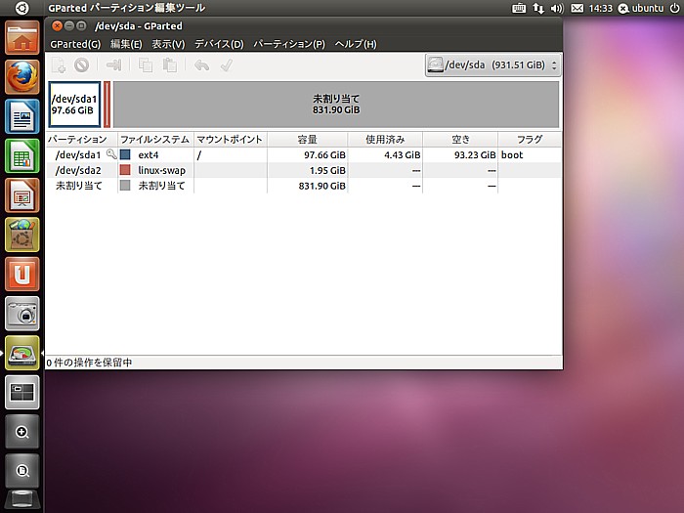Open the sound volume indicator
684x513 pixels.
[x=557, y=8]
